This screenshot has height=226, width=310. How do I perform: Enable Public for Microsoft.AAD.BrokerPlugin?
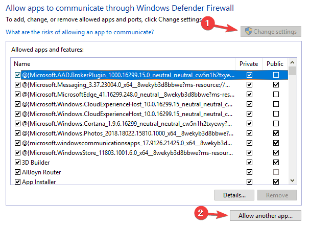[276, 75]
